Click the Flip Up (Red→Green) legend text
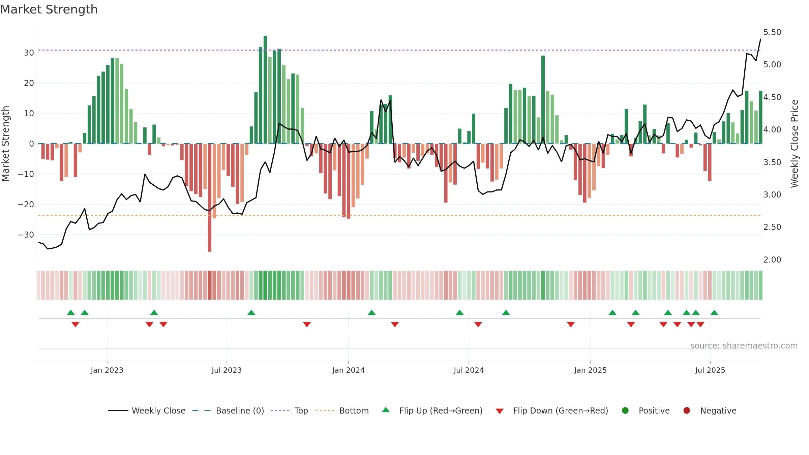 441,411
